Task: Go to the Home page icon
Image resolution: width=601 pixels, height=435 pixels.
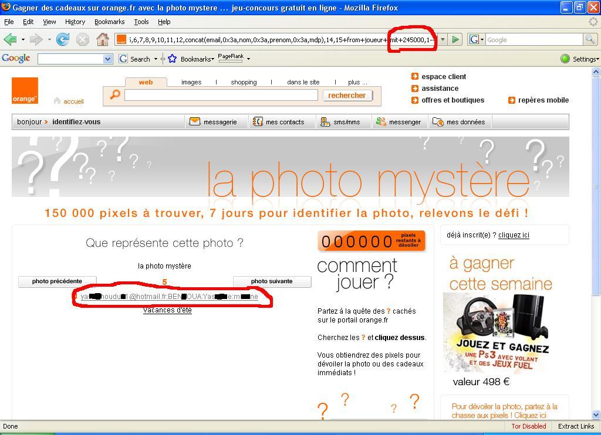Action: [102, 39]
